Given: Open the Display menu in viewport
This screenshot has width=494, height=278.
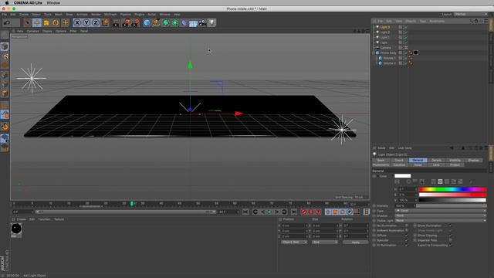Looking at the screenshot, I should [47, 31].
